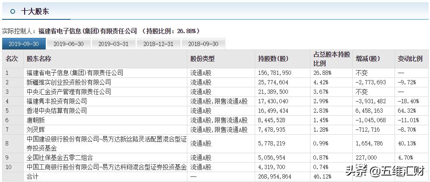This screenshot has height=182, width=430.
Task: Click the 增减(股) column header
Action: click(x=367, y=59)
